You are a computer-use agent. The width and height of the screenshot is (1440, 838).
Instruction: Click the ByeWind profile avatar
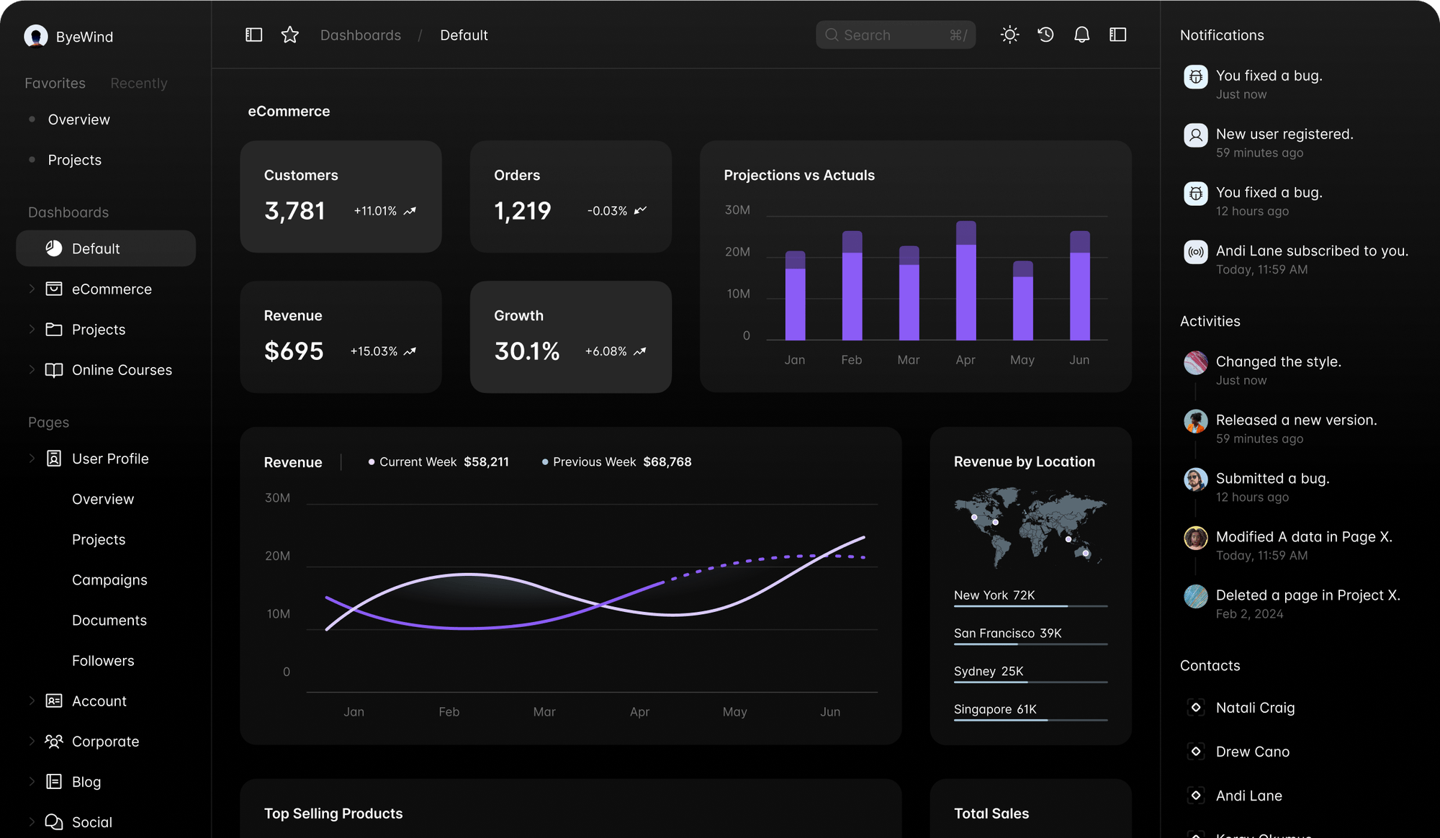35,36
